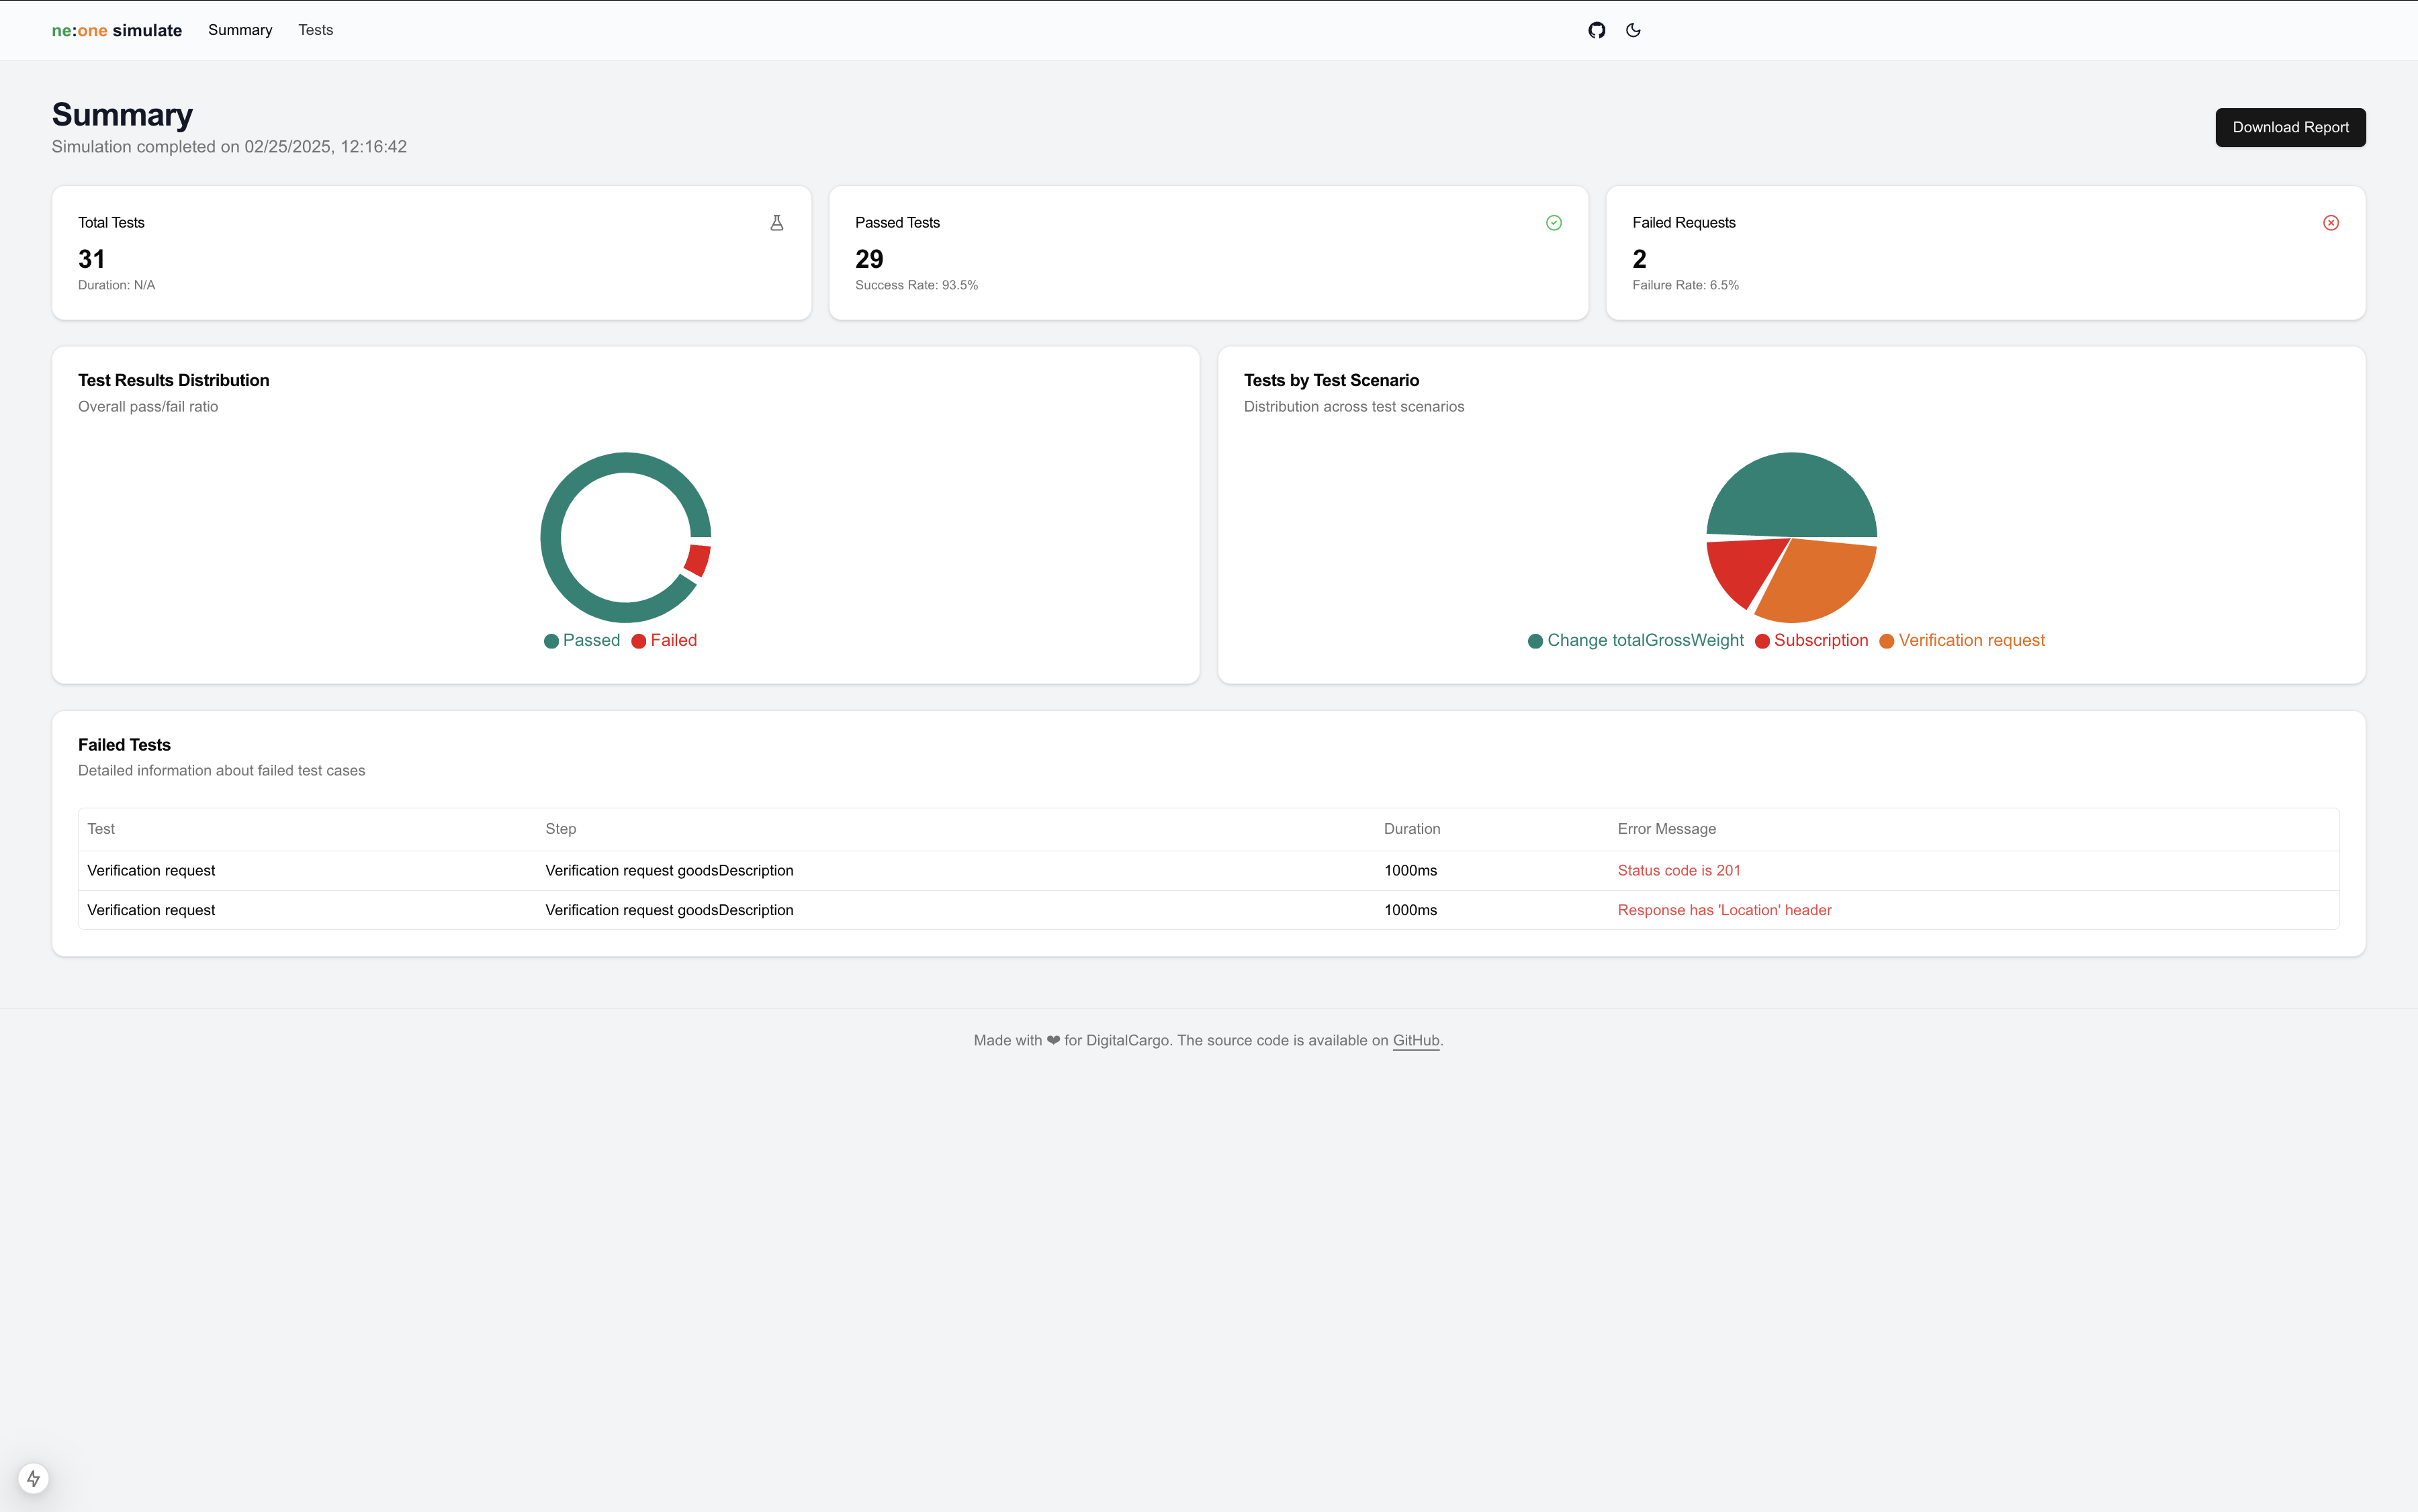Screen dimensions: 2418x1512
Task: Switch to the Tests navigation tab
Action: tap(315, 30)
